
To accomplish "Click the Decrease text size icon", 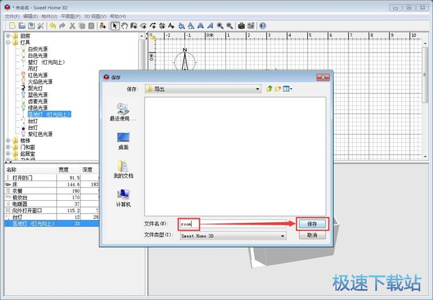I will 191,26.
